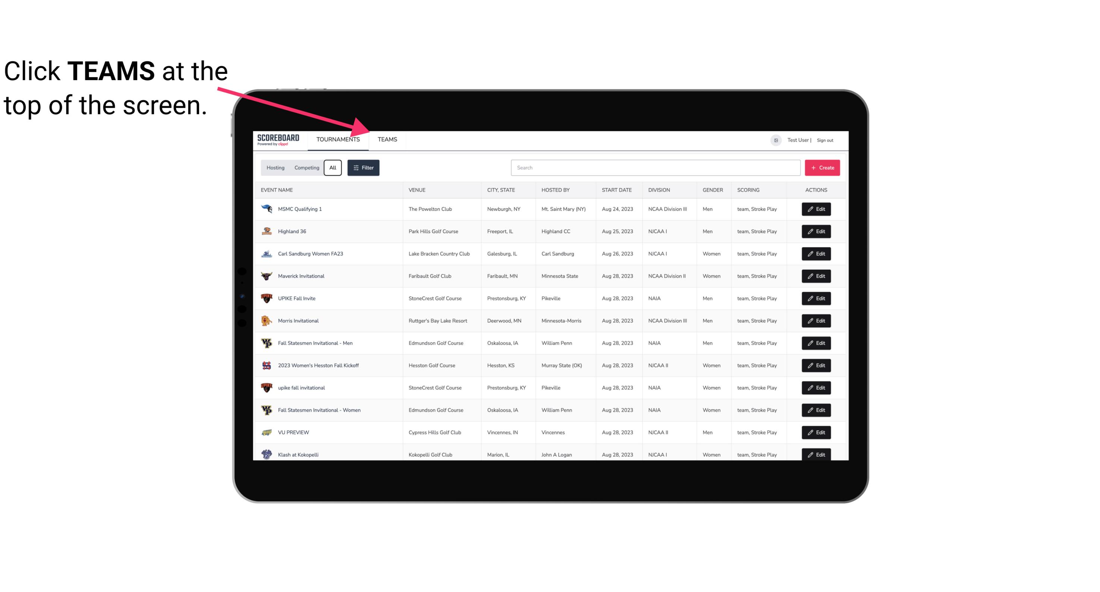Click the Create button

(x=823, y=168)
